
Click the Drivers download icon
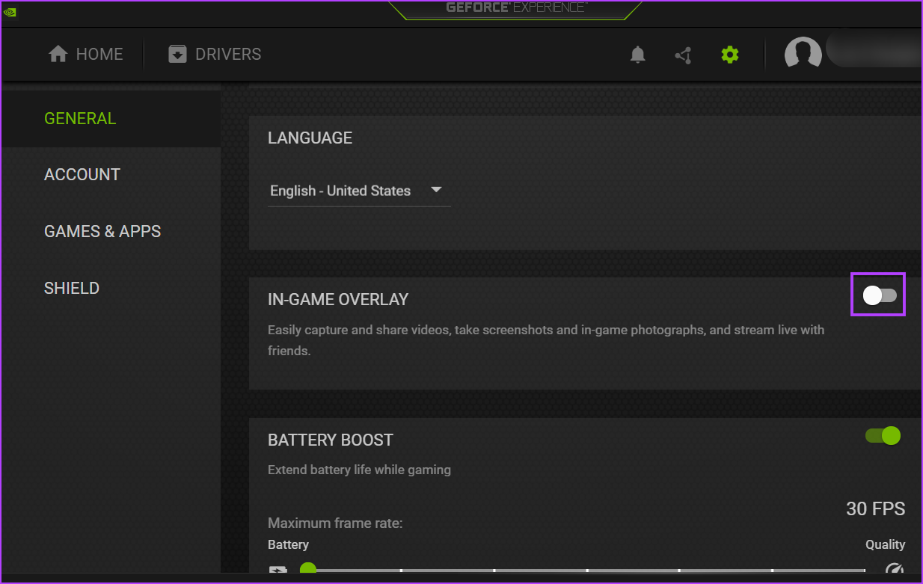pyautogui.click(x=177, y=53)
